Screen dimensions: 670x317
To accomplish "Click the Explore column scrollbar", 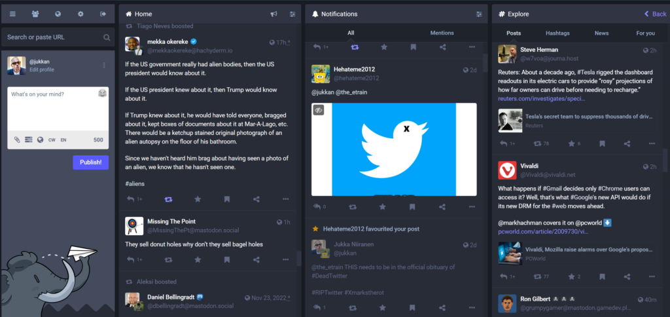I will (x=665, y=162).
